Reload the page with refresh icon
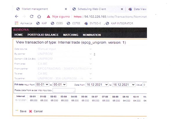Viewport: 174px width, 119px height. pyautogui.click(x=32, y=17)
